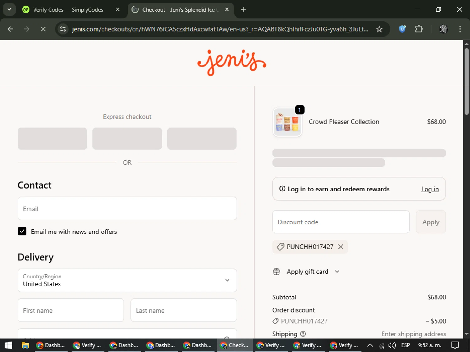Open the Extensions puzzle icon
This screenshot has width=470, height=352.
[x=419, y=29]
